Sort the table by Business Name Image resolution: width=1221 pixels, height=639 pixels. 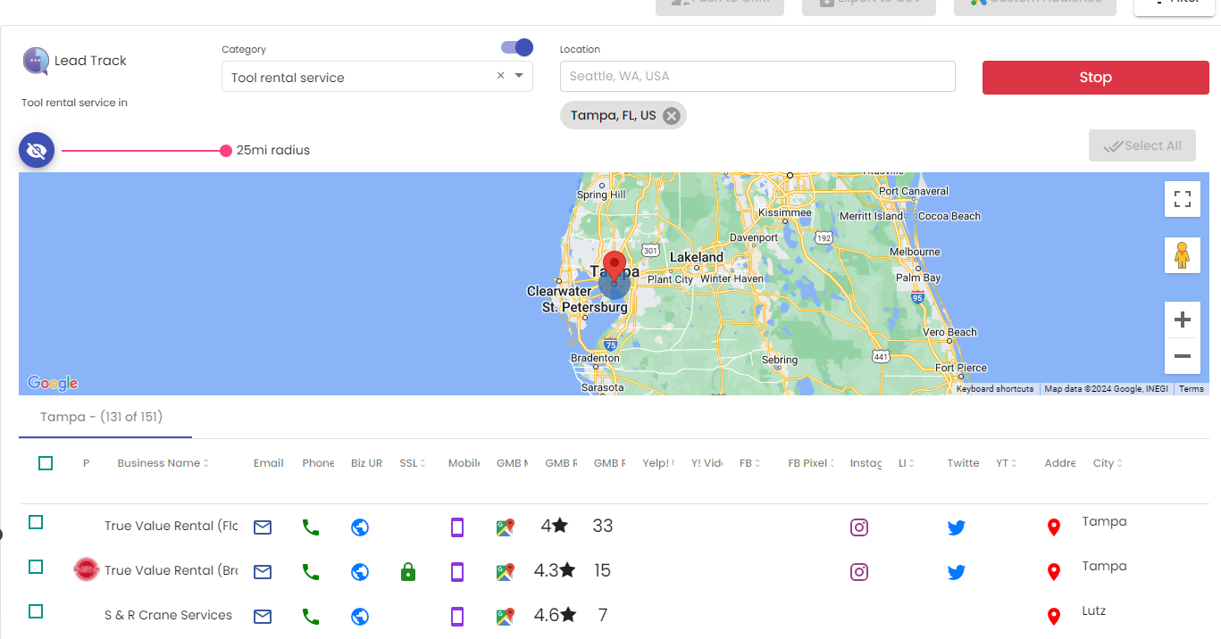[162, 463]
